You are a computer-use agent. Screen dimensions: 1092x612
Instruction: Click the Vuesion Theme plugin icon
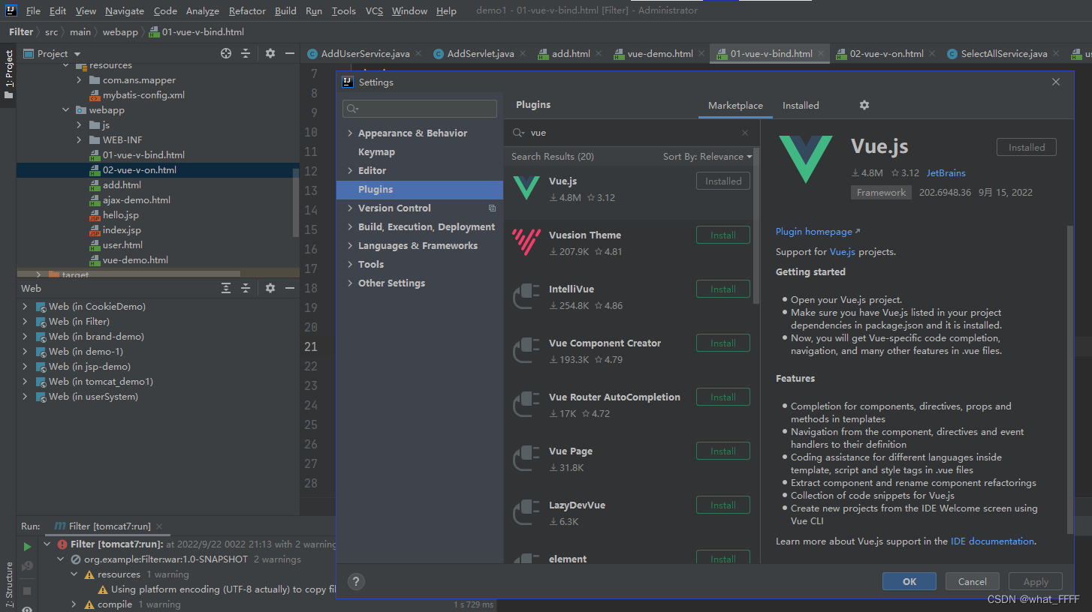526,241
